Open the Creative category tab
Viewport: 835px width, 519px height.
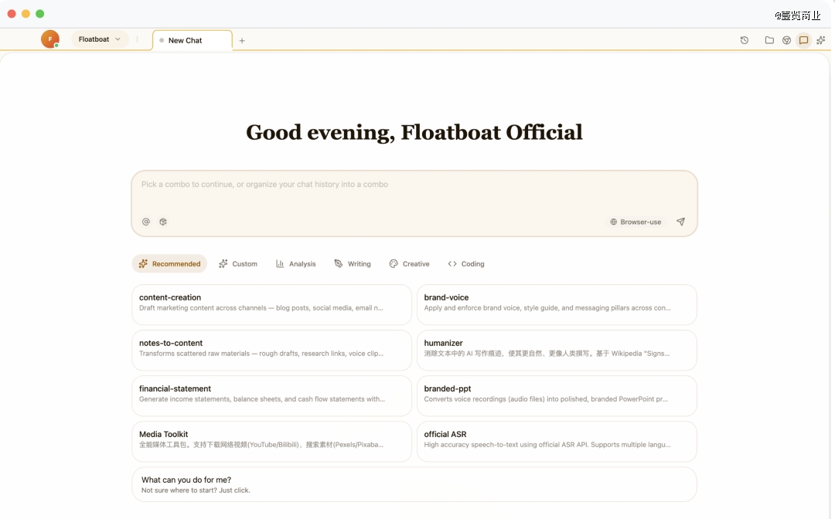[409, 264]
